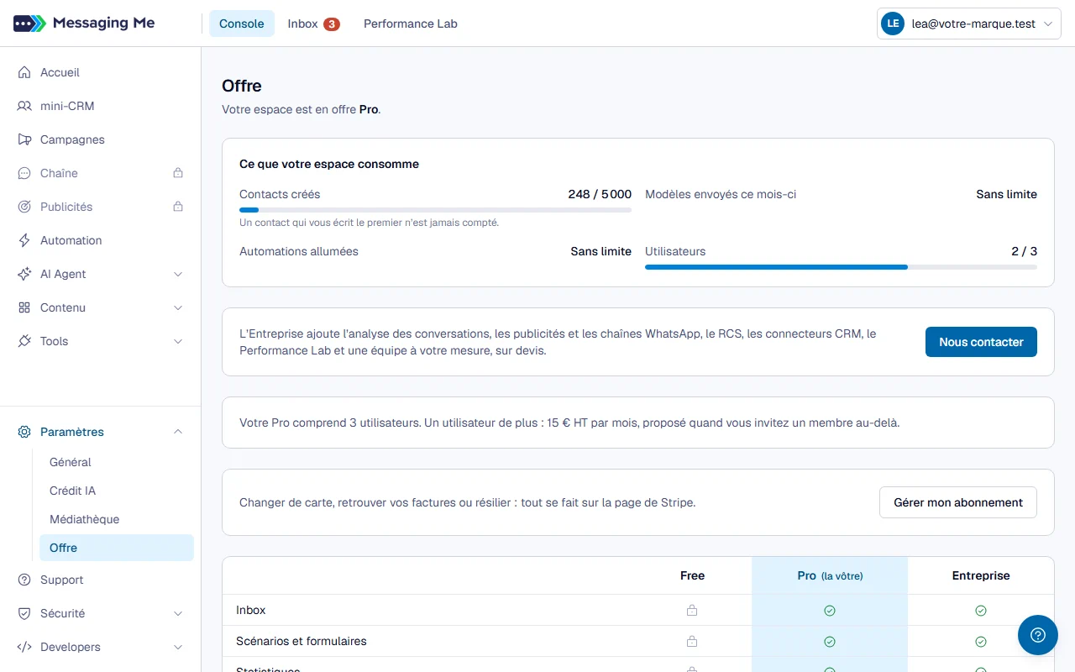Open the lea@votre-marque.test account dropdown
This screenshot has width=1075, height=672.
pos(969,24)
